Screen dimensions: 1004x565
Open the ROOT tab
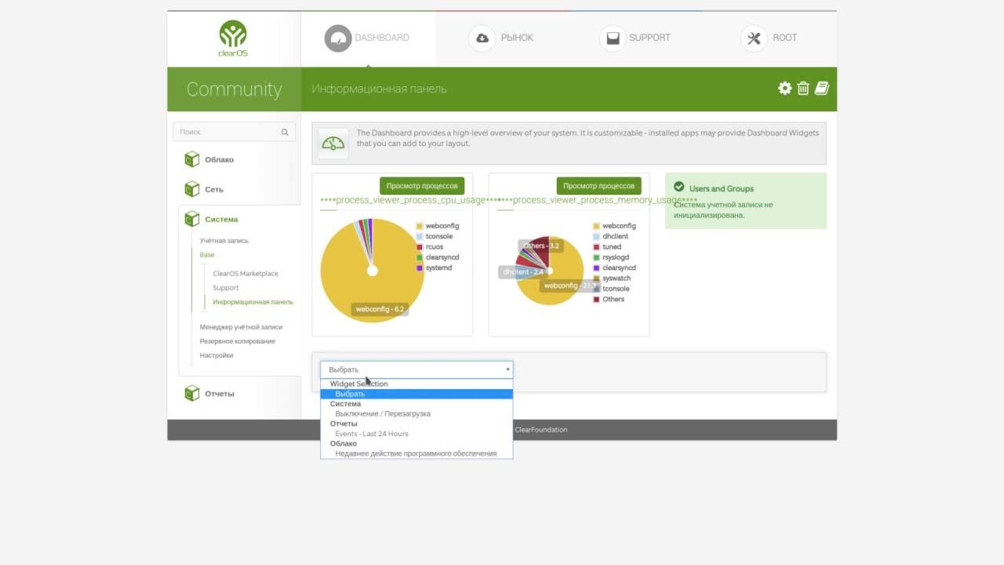point(769,38)
